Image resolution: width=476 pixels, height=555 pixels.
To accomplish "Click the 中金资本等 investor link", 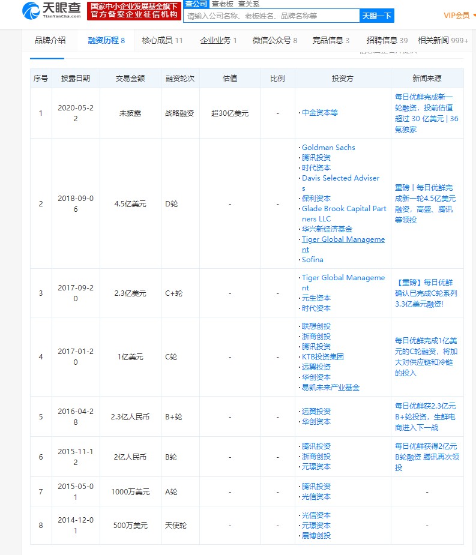I will pyautogui.click(x=319, y=113).
